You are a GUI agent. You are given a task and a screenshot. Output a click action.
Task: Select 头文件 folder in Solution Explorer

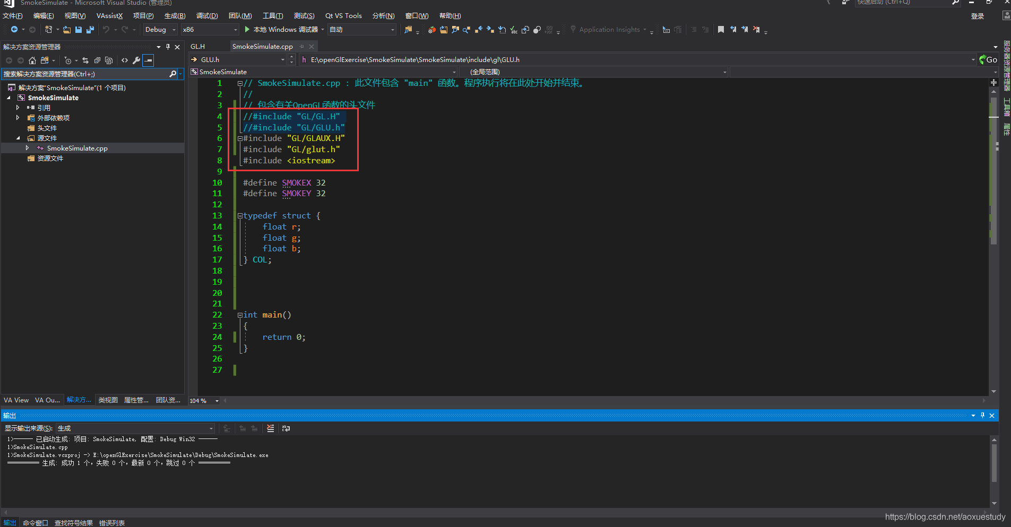point(47,128)
